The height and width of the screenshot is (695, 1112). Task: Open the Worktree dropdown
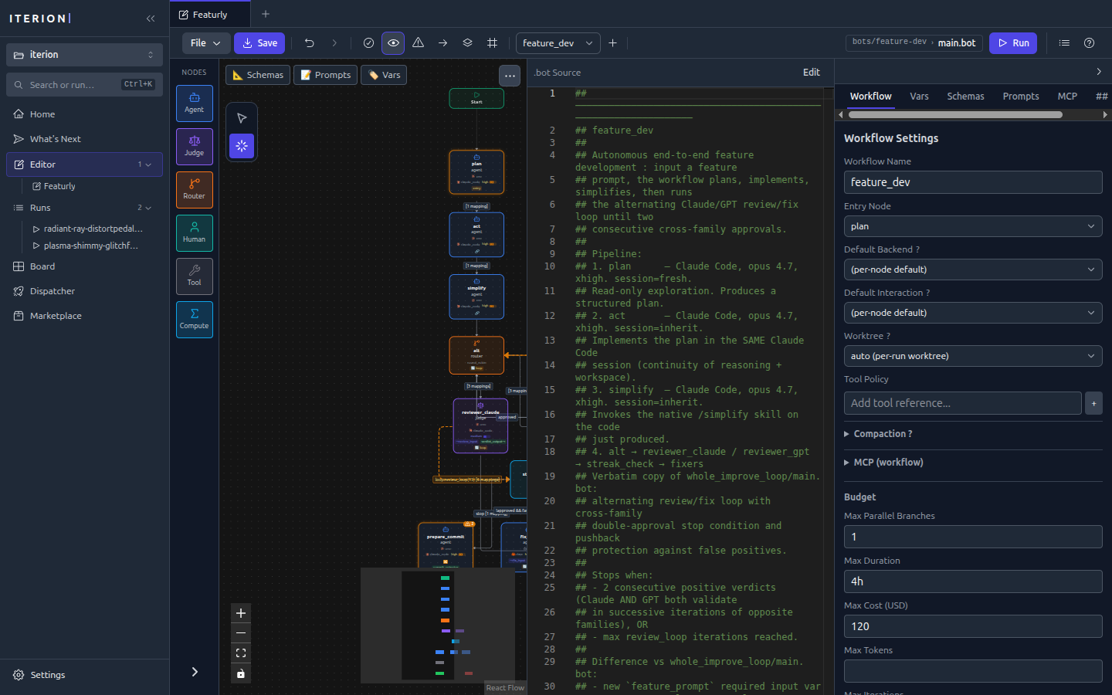973,356
